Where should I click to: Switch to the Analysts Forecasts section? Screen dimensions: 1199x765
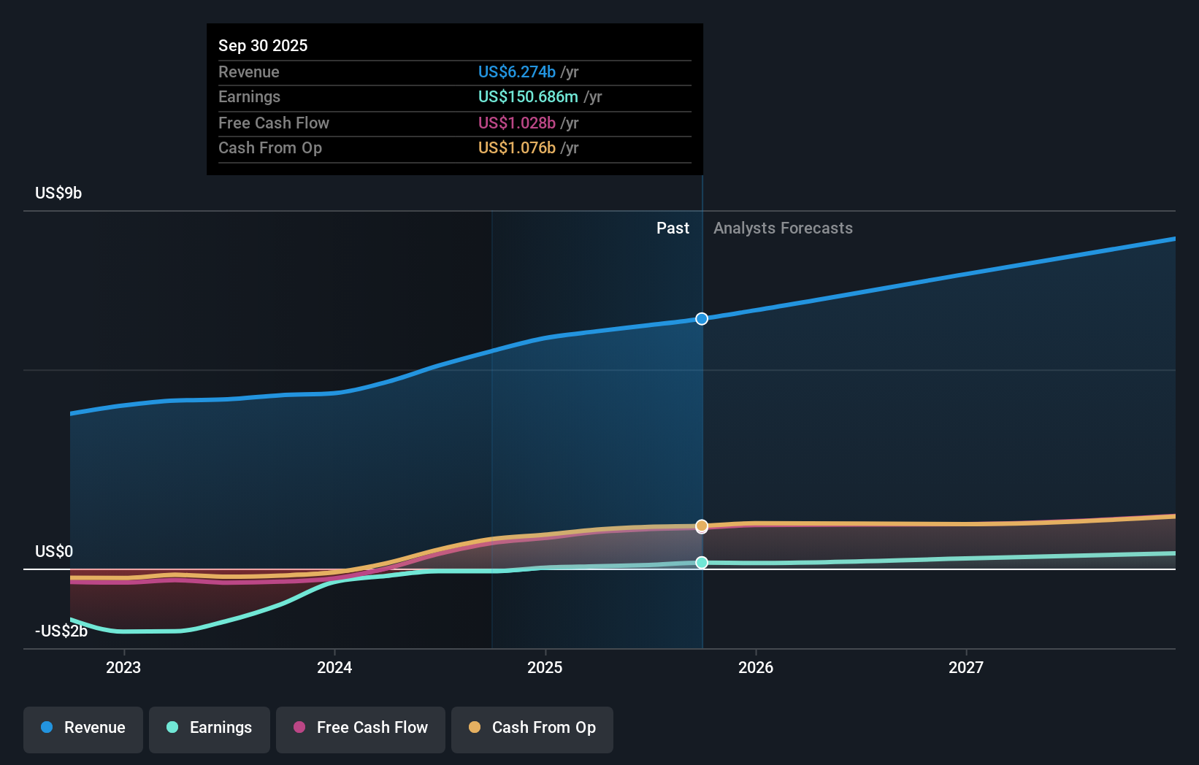[783, 228]
